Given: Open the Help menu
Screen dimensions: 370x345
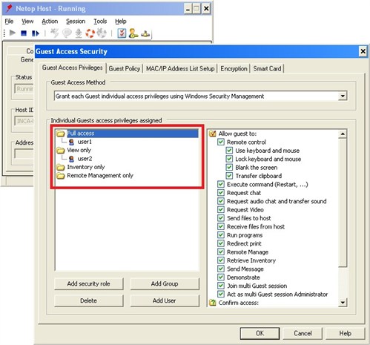Looking at the screenshot, I should tap(121, 22).
